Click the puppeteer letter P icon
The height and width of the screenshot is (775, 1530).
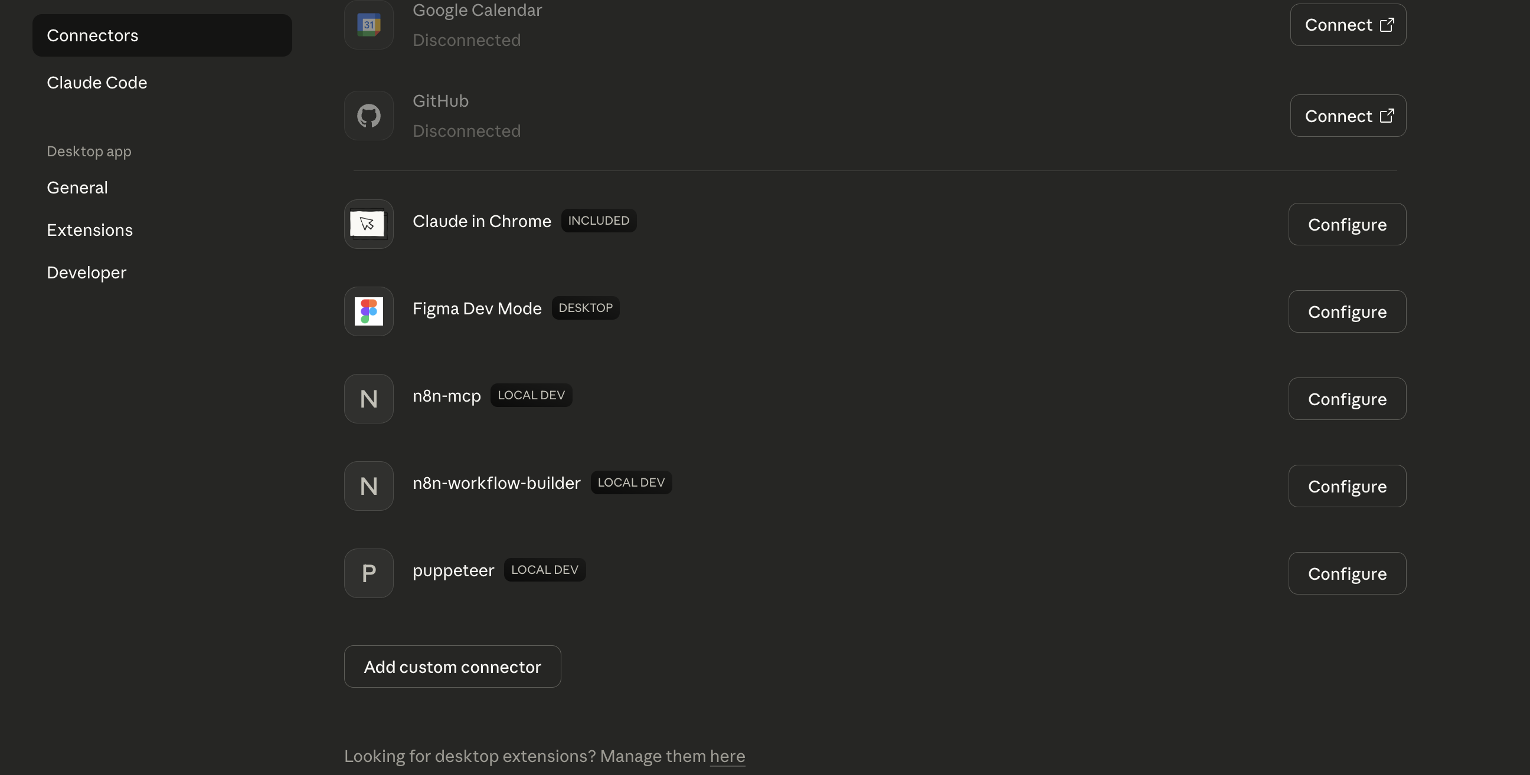[x=368, y=573]
